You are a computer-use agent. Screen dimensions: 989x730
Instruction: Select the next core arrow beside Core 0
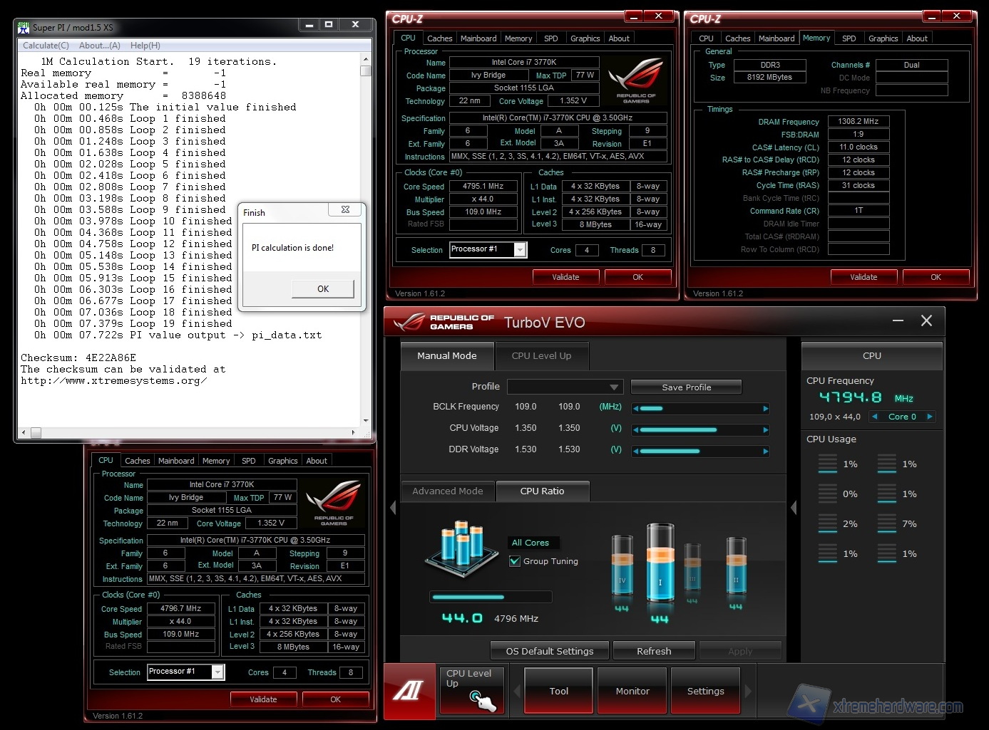[x=929, y=417]
